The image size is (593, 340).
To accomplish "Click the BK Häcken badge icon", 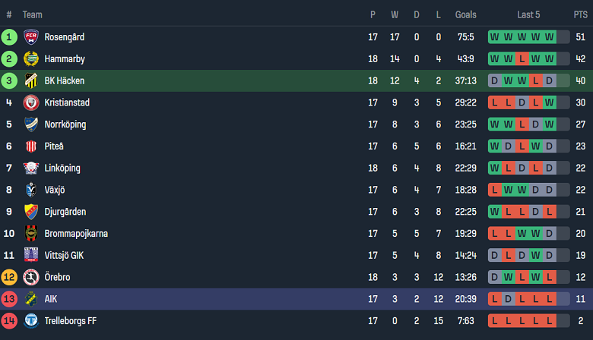I will coord(31,80).
